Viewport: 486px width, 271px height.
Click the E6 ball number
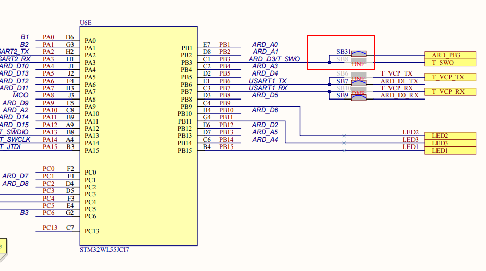coord(206,125)
